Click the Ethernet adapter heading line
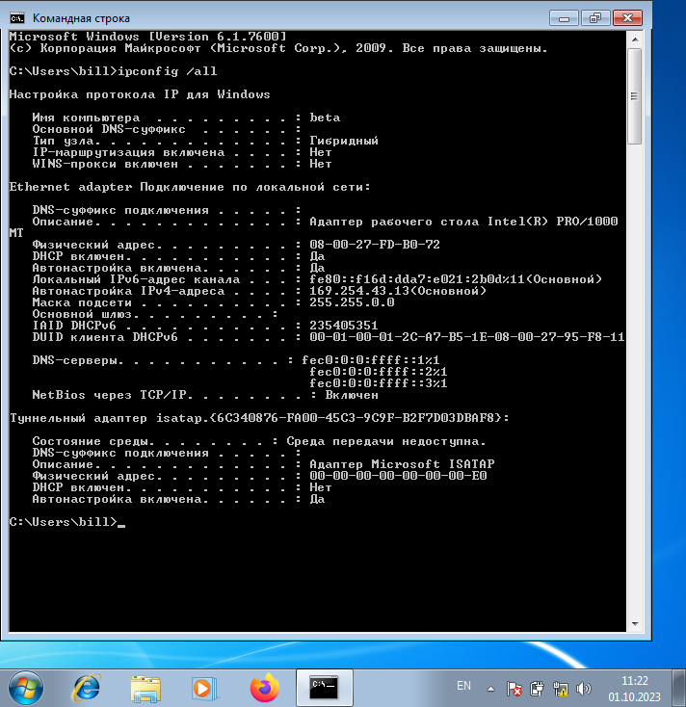 190,187
